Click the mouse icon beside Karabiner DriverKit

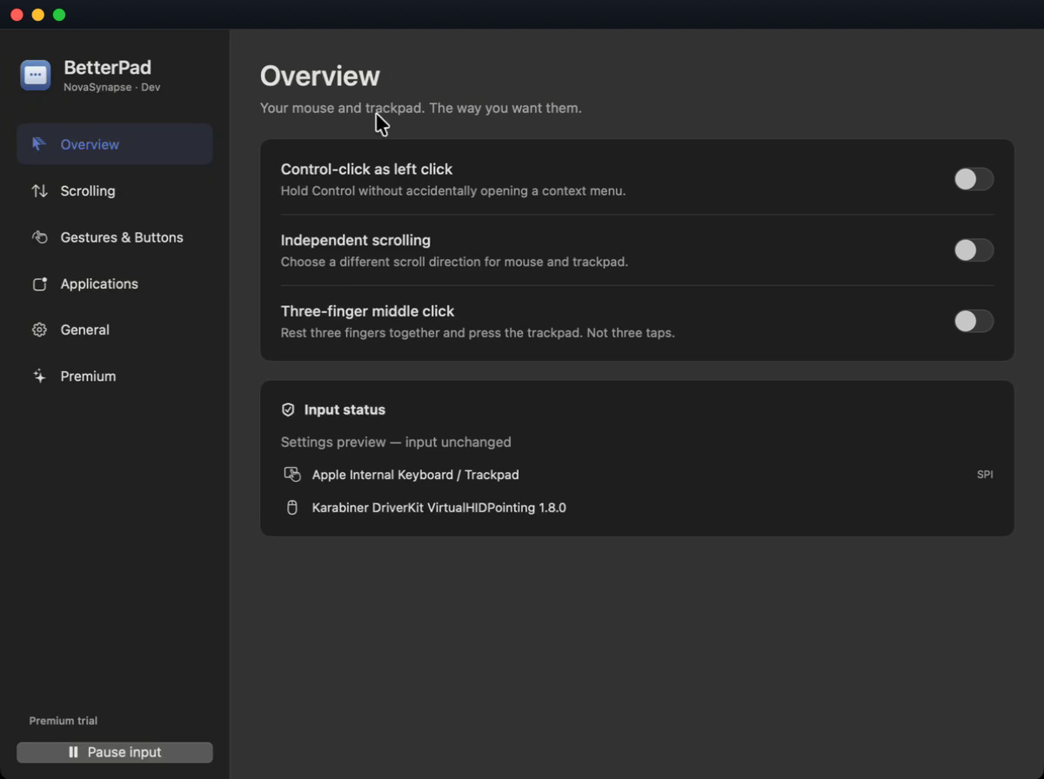click(292, 508)
